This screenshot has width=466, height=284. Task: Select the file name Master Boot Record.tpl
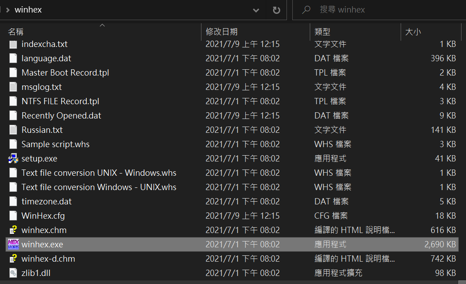[65, 73]
